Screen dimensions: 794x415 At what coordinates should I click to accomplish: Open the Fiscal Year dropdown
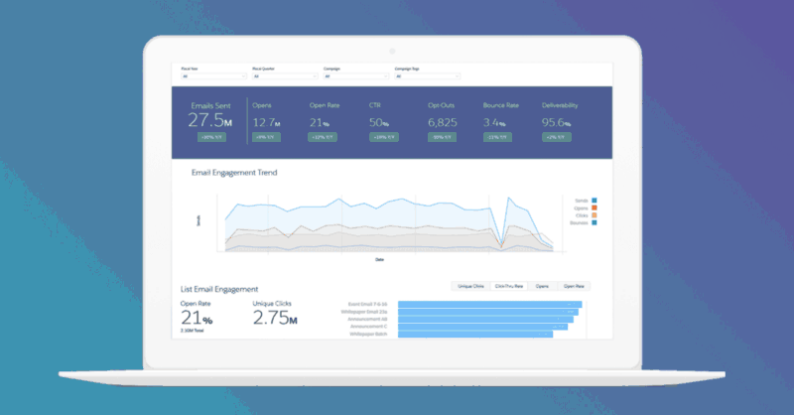point(213,75)
